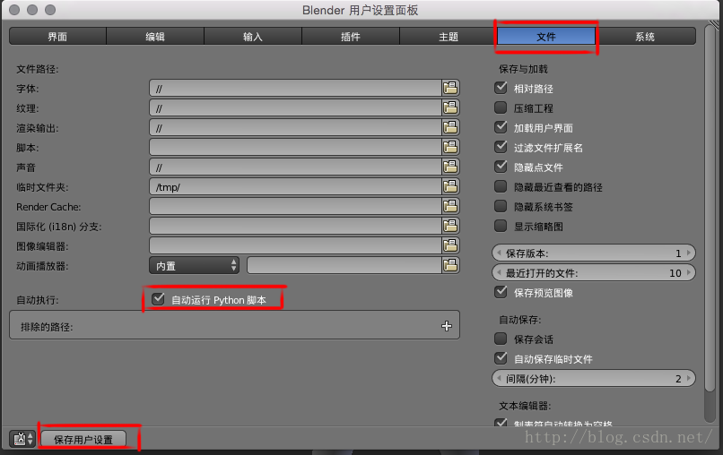Viewport: 723px width, 455px height.
Task: Click folder icon for 临时文件夹 field
Action: click(450, 186)
